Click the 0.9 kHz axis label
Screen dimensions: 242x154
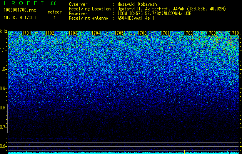(x=3, y=89)
